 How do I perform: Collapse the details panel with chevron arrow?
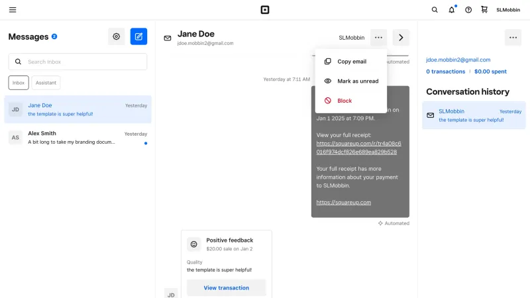point(401,38)
